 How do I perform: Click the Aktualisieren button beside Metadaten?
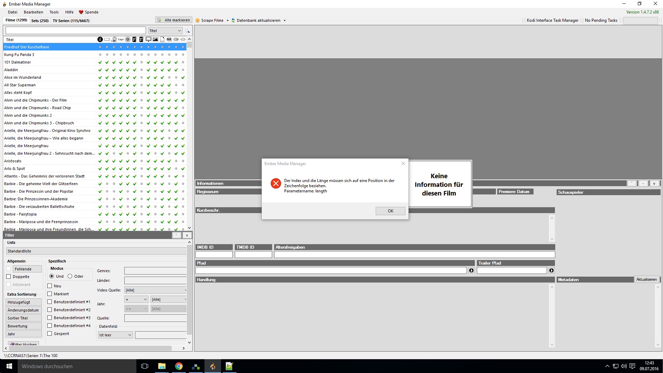tap(647, 279)
